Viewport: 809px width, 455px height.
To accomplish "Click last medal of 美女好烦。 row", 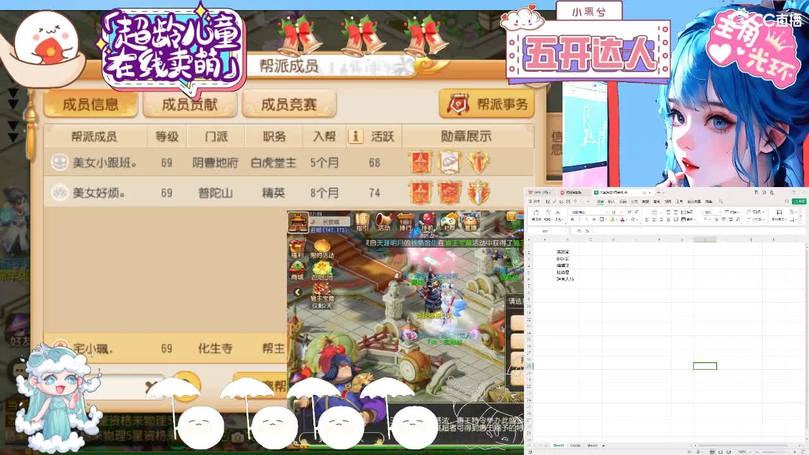I will click(478, 192).
